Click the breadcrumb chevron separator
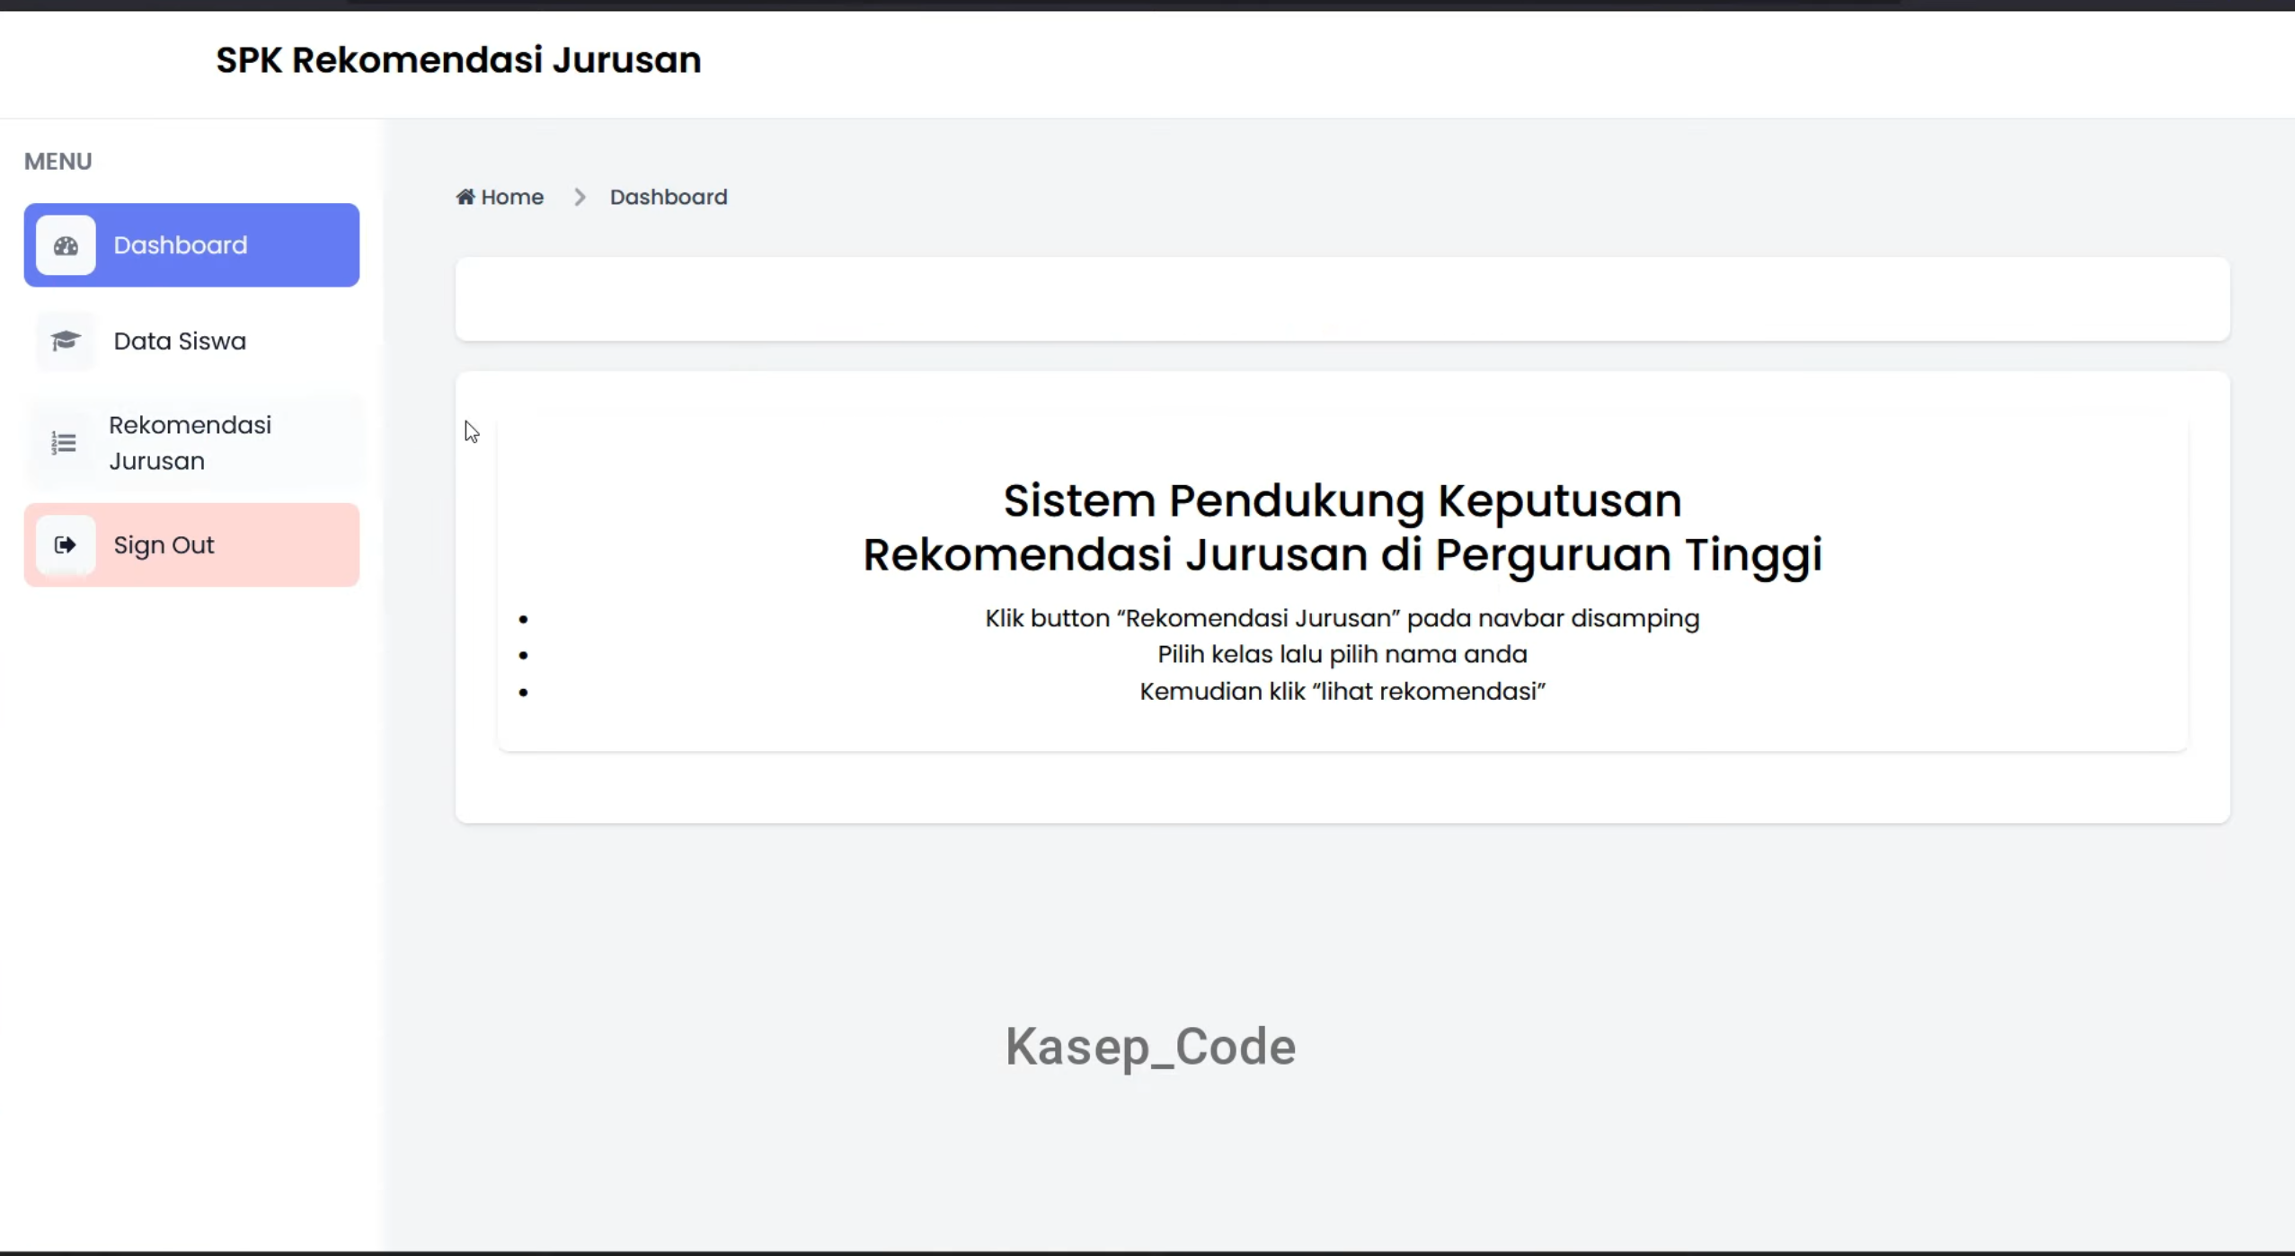 580,197
